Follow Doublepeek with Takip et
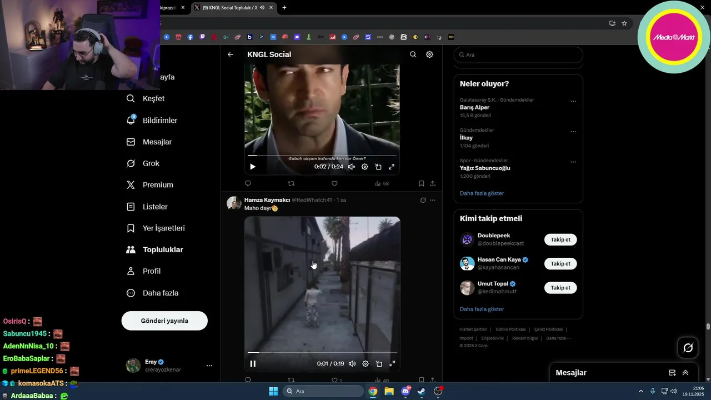This screenshot has width=711, height=400. click(x=560, y=239)
